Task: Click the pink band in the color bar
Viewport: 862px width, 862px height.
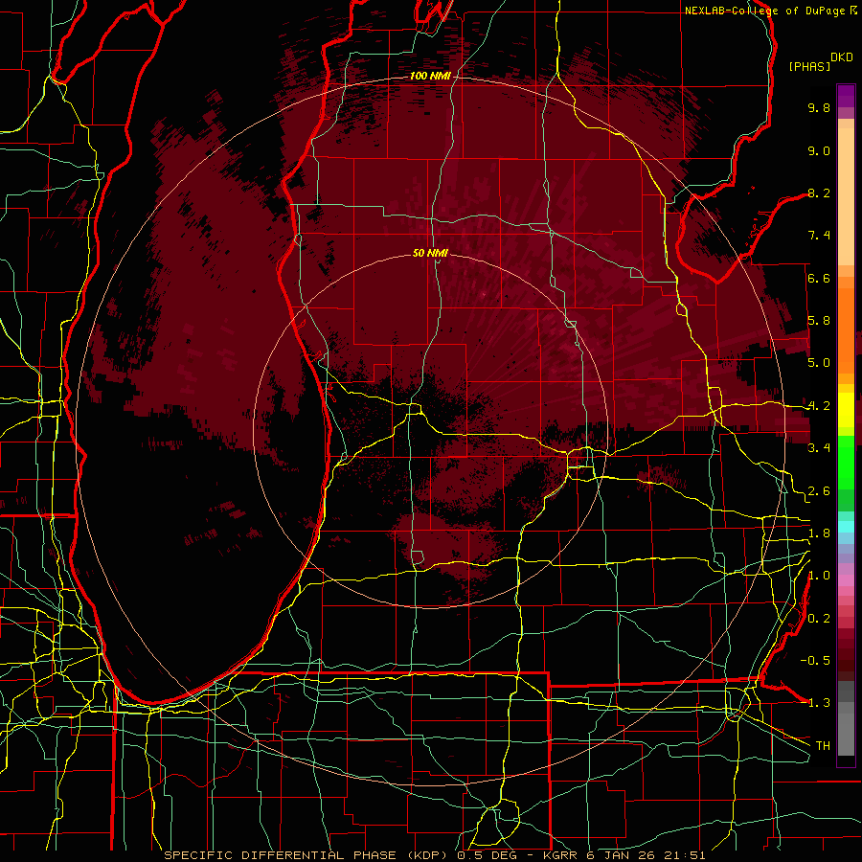Action: 846,580
